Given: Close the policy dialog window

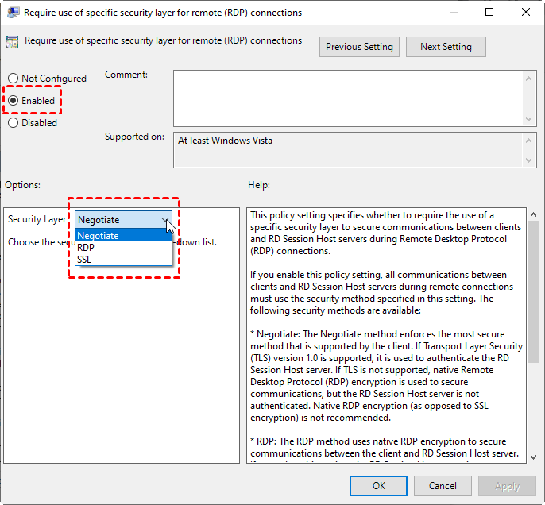Looking at the screenshot, I should [526, 12].
